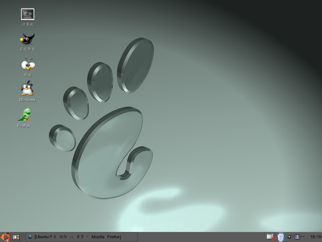Screen dimensions: 322x242
Task: Click the show desktop button on the panel
Action: (16, 237)
